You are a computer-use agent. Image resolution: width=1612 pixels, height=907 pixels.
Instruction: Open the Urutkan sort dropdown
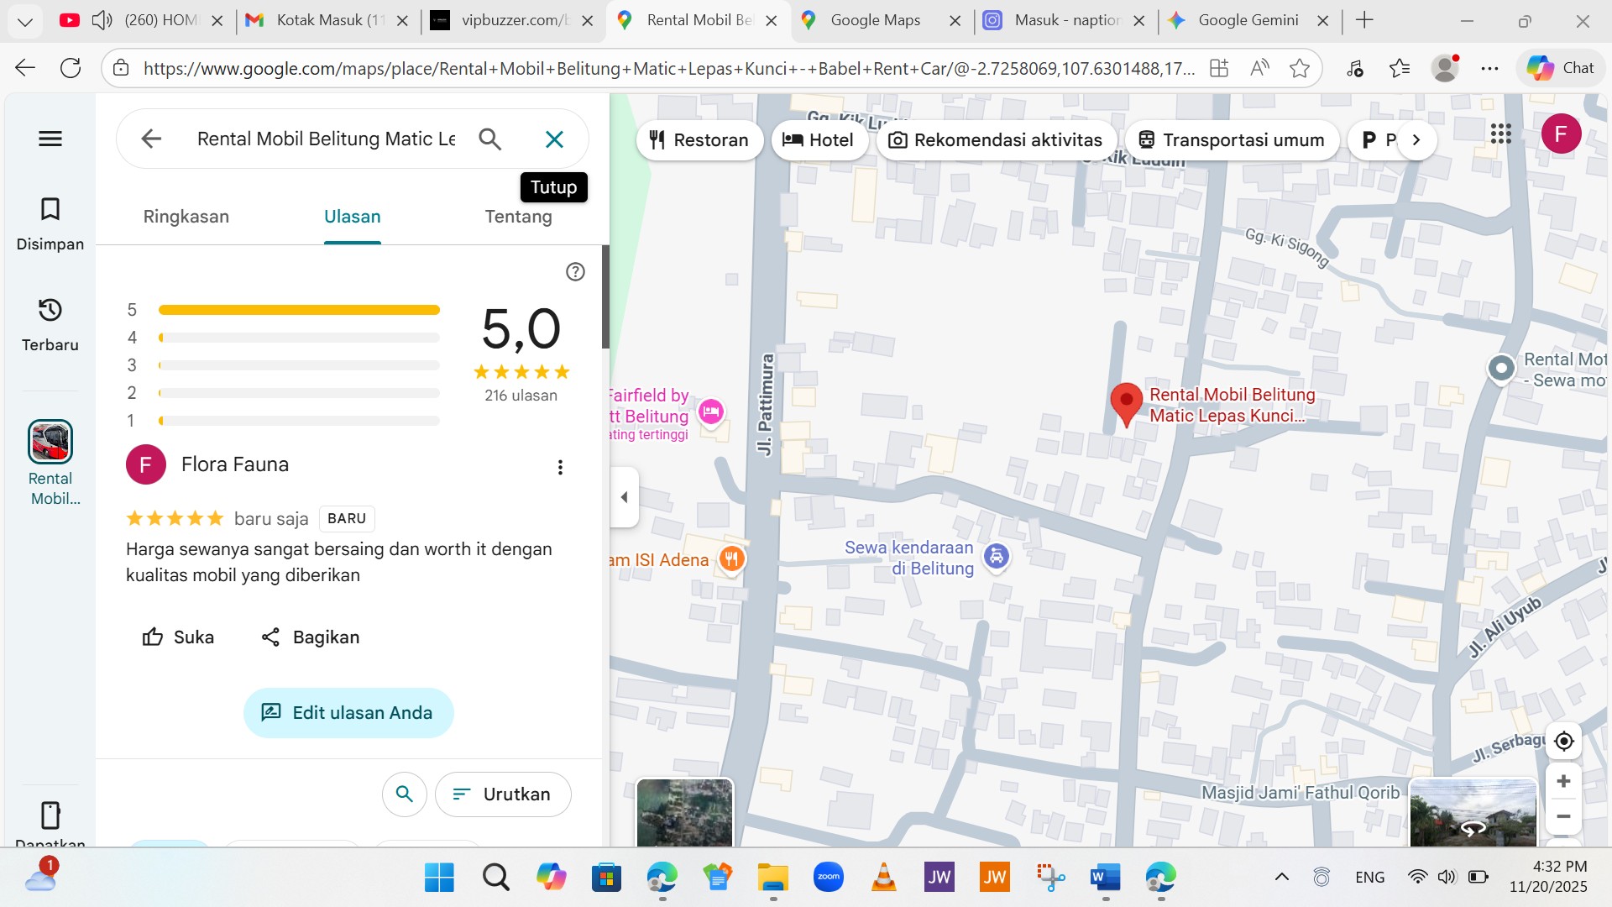503,794
